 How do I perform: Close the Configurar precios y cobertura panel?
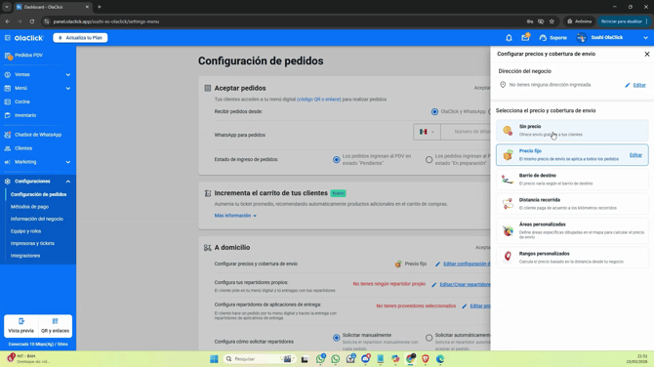[x=647, y=55]
